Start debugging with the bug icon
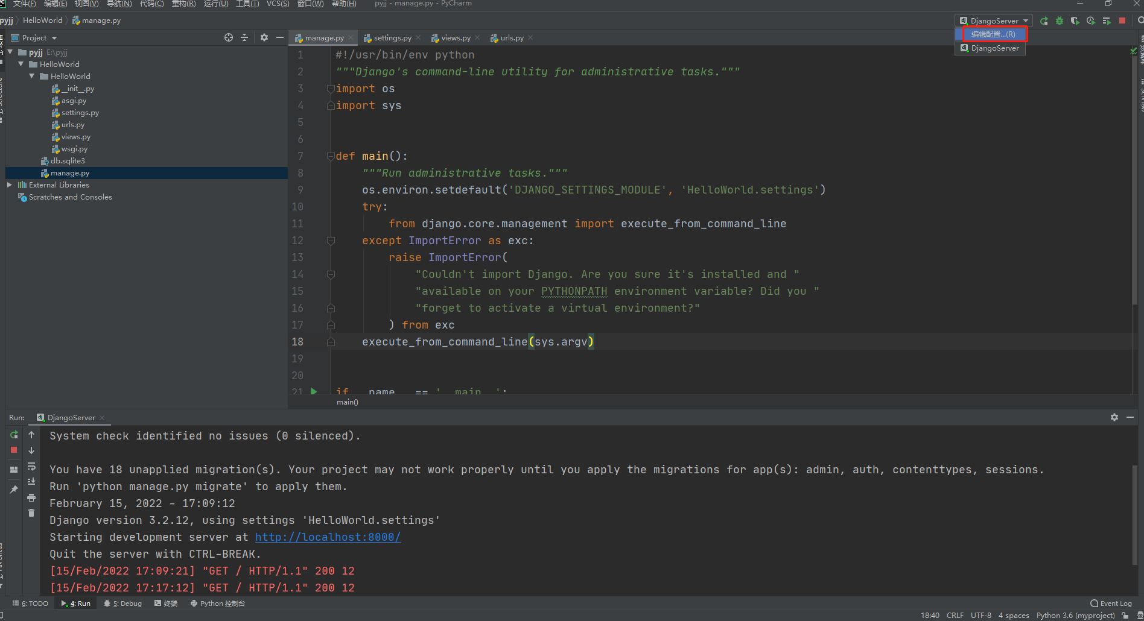 [1060, 20]
